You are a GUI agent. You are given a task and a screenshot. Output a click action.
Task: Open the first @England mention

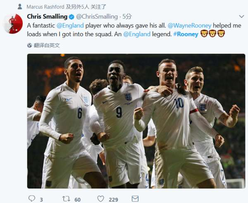tap(70, 25)
